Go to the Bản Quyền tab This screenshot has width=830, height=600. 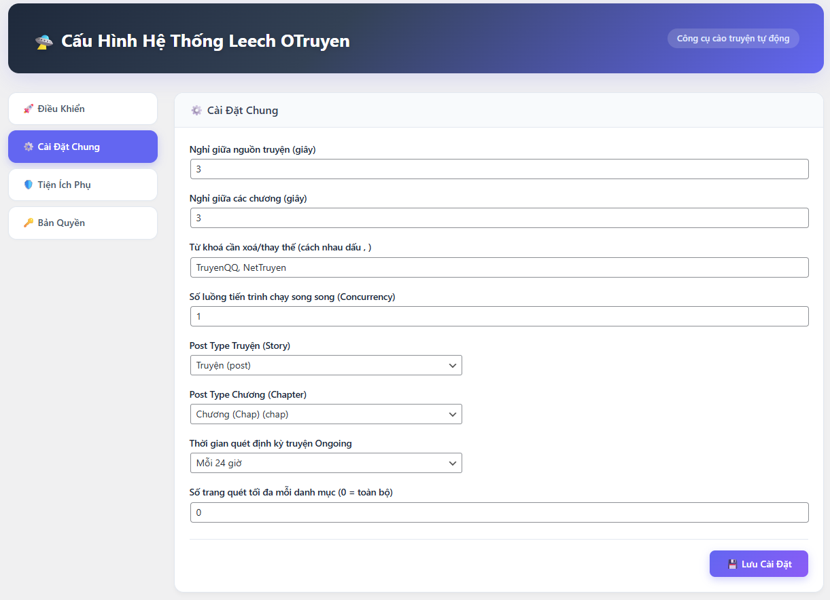82,223
